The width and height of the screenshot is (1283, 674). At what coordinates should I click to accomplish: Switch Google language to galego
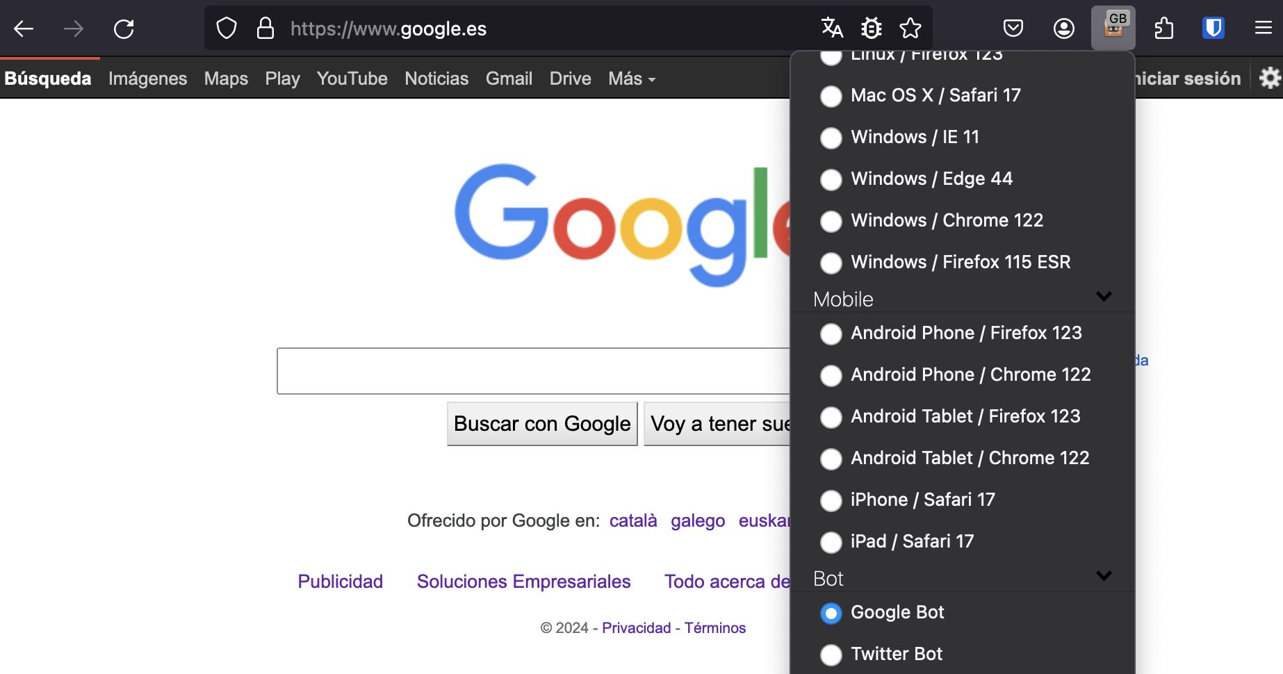[x=698, y=520]
